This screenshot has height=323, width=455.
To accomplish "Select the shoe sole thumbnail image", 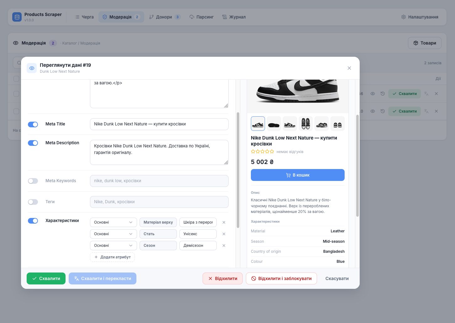I will (x=274, y=124).
